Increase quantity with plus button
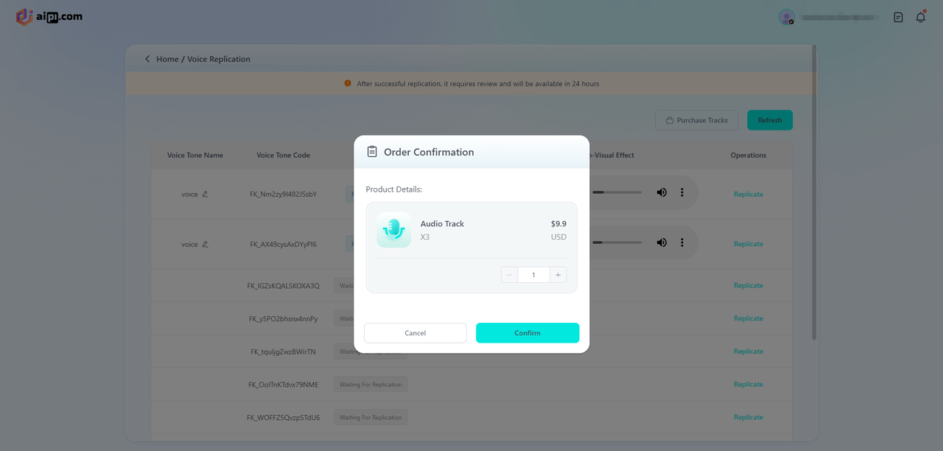The image size is (943, 451). 558,275
